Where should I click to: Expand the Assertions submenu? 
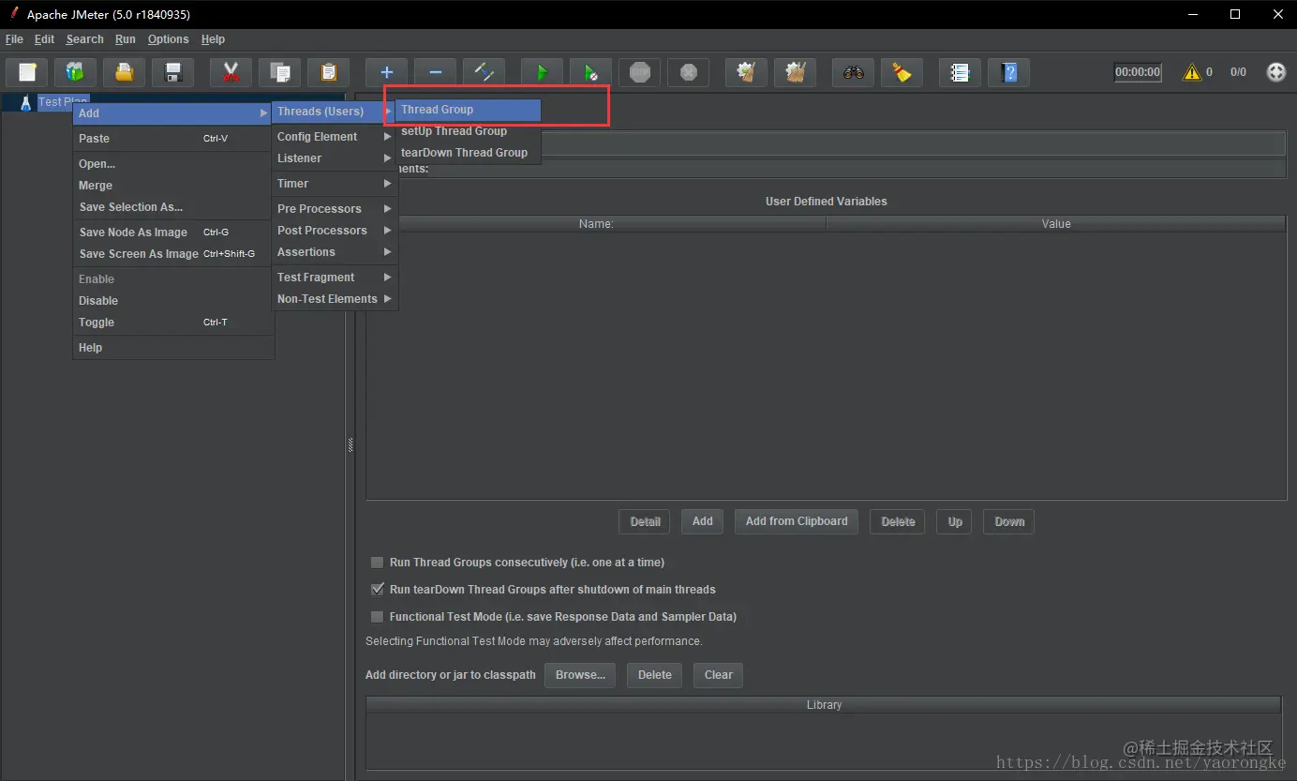pyautogui.click(x=335, y=252)
